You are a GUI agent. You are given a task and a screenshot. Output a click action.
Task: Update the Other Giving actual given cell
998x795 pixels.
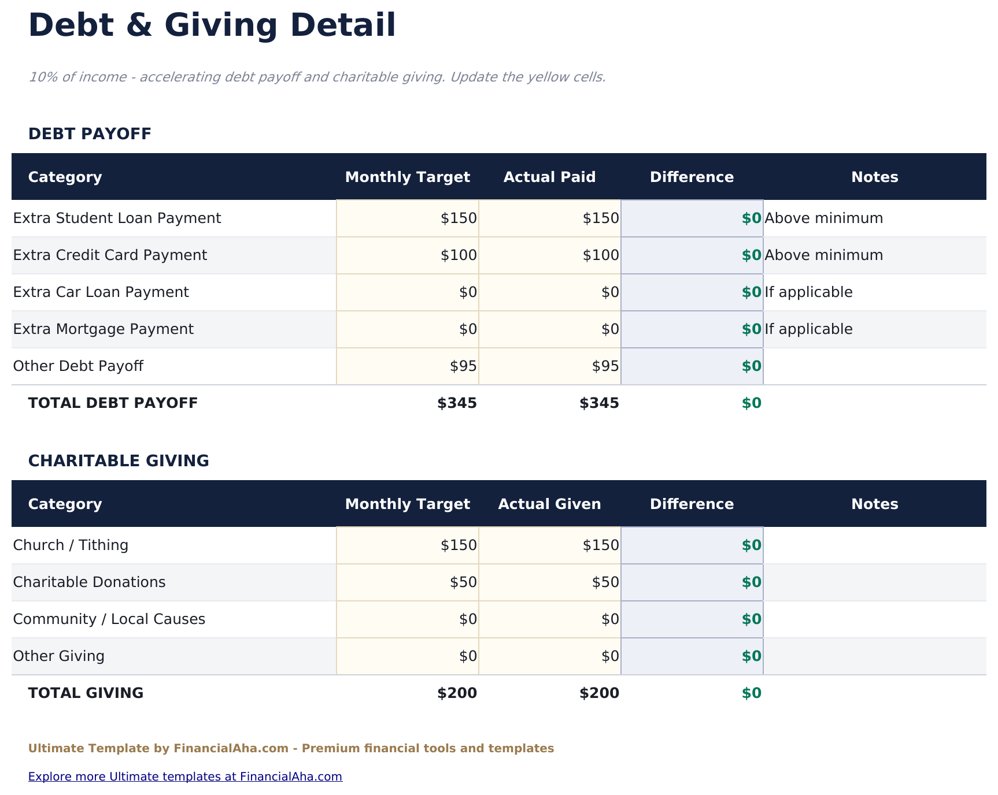pos(549,656)
